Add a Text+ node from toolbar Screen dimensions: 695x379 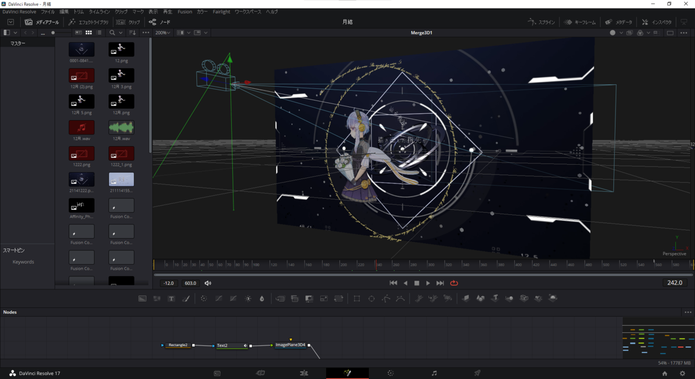(x=171, y=299)
